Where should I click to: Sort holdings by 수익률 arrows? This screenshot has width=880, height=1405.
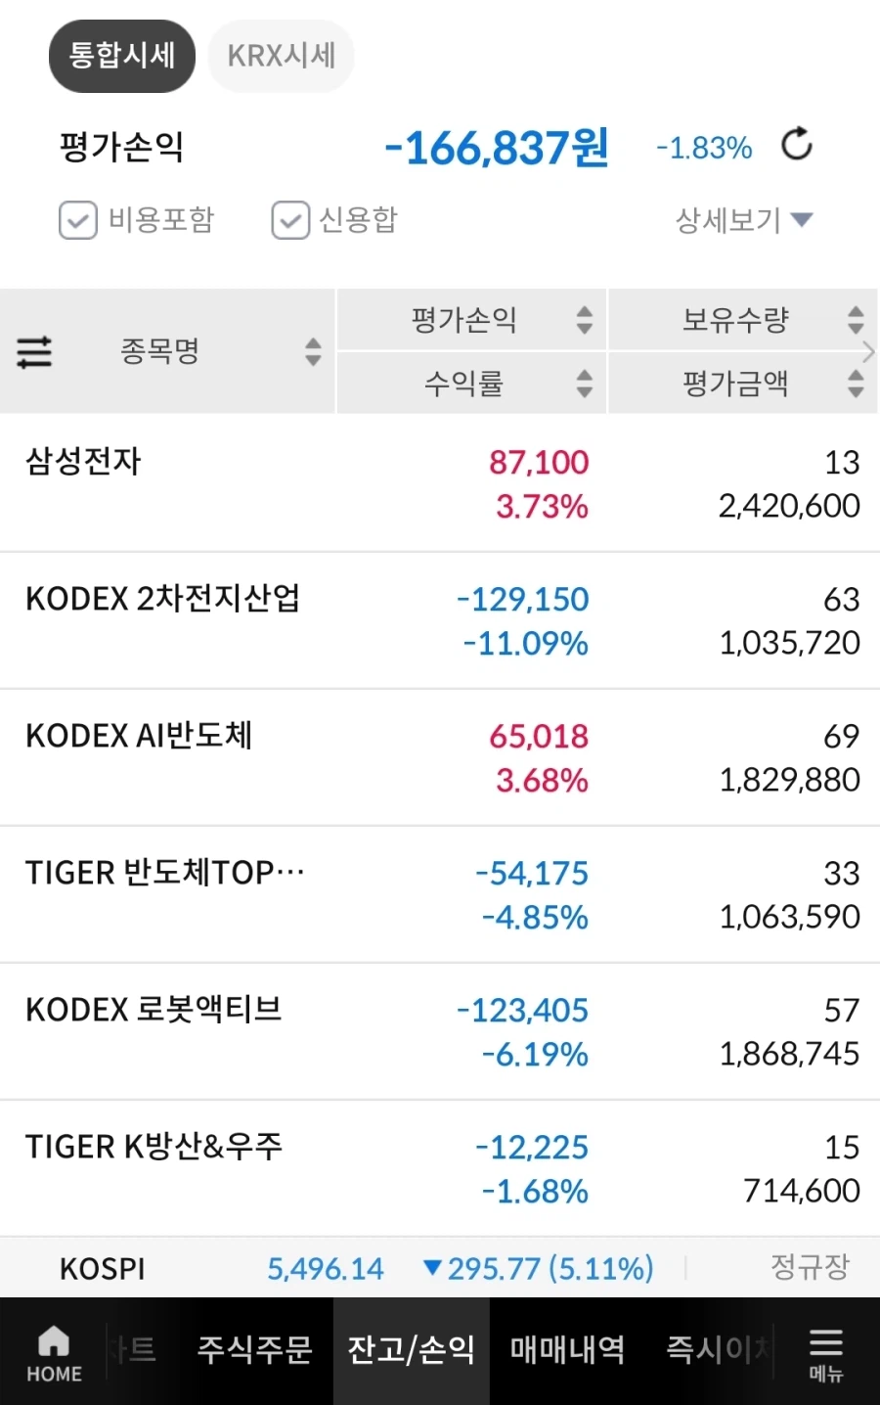585,384
